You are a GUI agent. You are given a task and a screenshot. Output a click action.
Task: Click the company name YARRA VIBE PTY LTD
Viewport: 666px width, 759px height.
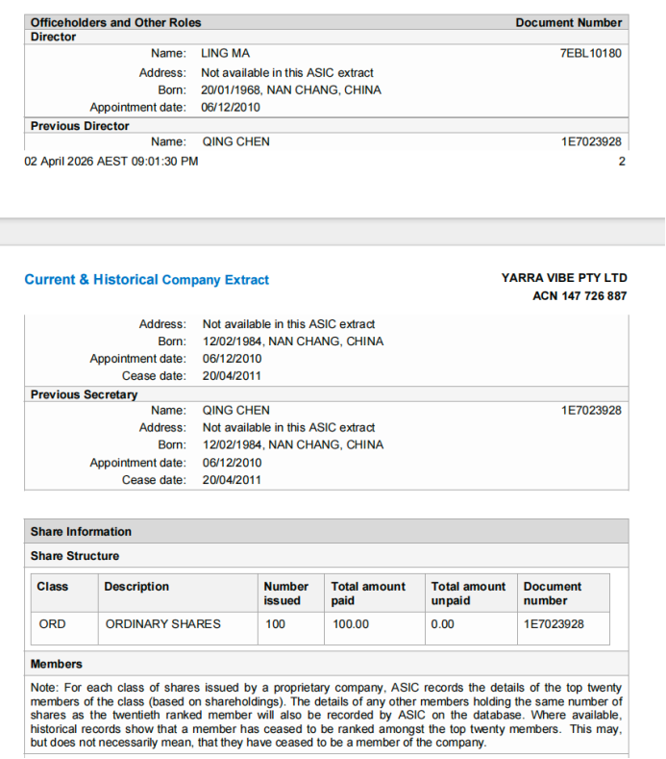point(563,278)
